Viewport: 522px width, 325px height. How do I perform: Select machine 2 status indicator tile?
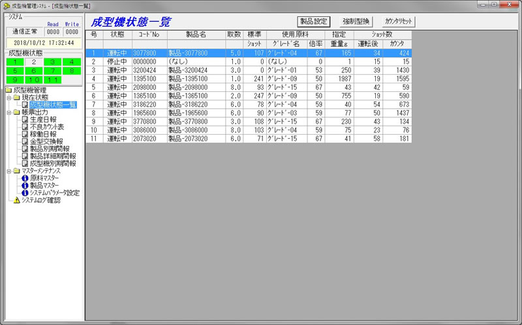tap(33, 62)
